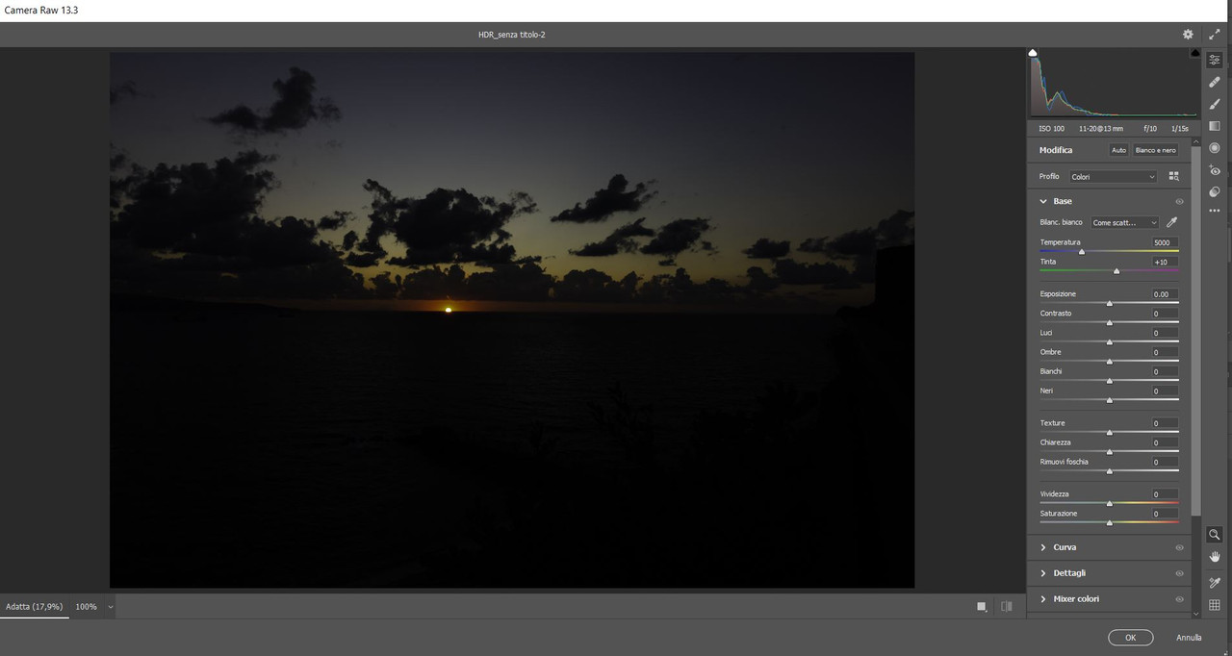Open more image settings three dots
Image resolution: width=1232 pixels, height=656 pixels.
point(1215,210)
